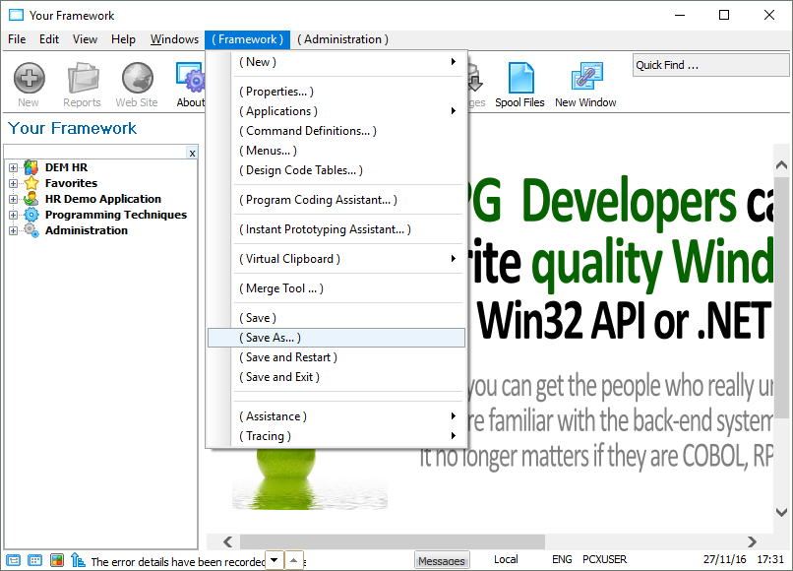Click the About toolbar icon
793x571 pixels.
click(190, 79)
